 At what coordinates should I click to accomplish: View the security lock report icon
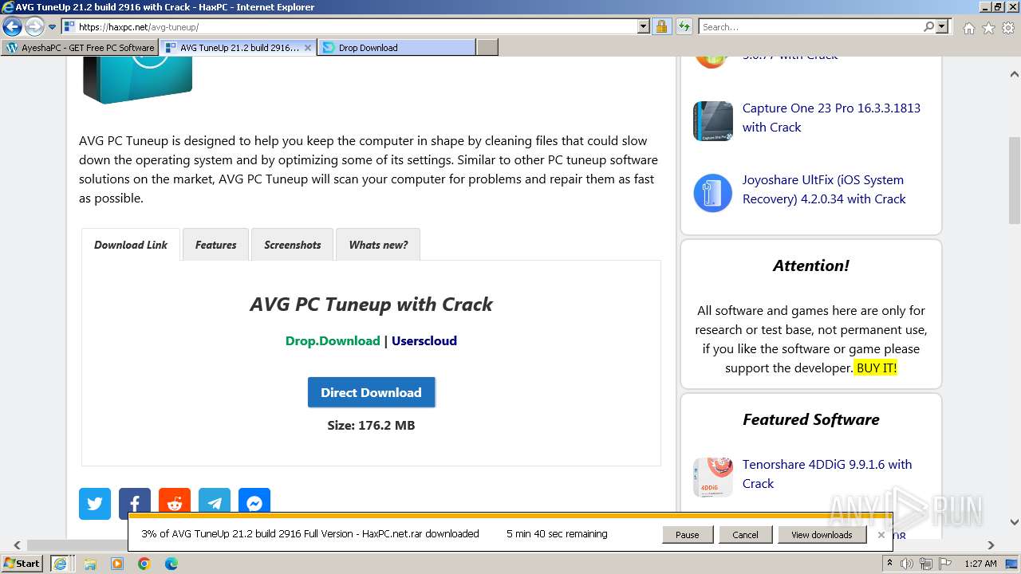(x=661, y=27)
